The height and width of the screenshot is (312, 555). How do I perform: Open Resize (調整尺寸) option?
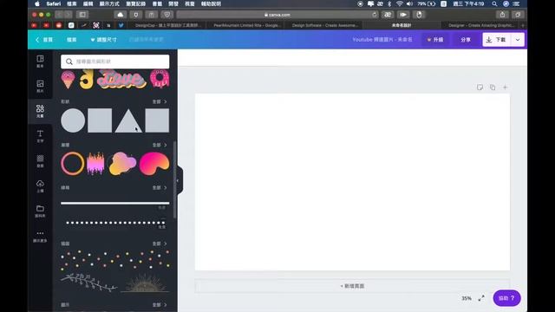click(104, 40)
